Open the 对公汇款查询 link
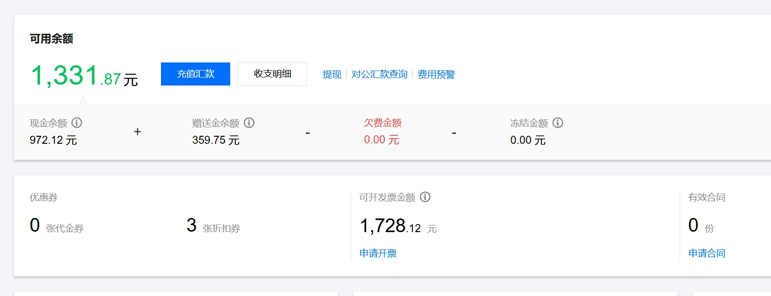Screen dimensions: 771x296 pos(379,74)
